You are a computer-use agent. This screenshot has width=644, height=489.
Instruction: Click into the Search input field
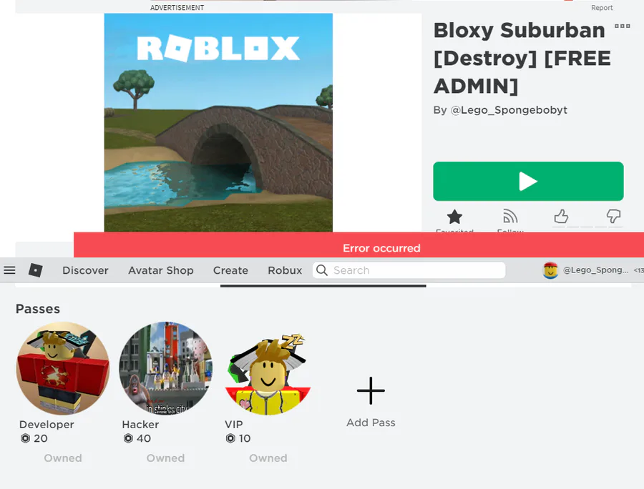pyautogui.click(x=409, y=270)
